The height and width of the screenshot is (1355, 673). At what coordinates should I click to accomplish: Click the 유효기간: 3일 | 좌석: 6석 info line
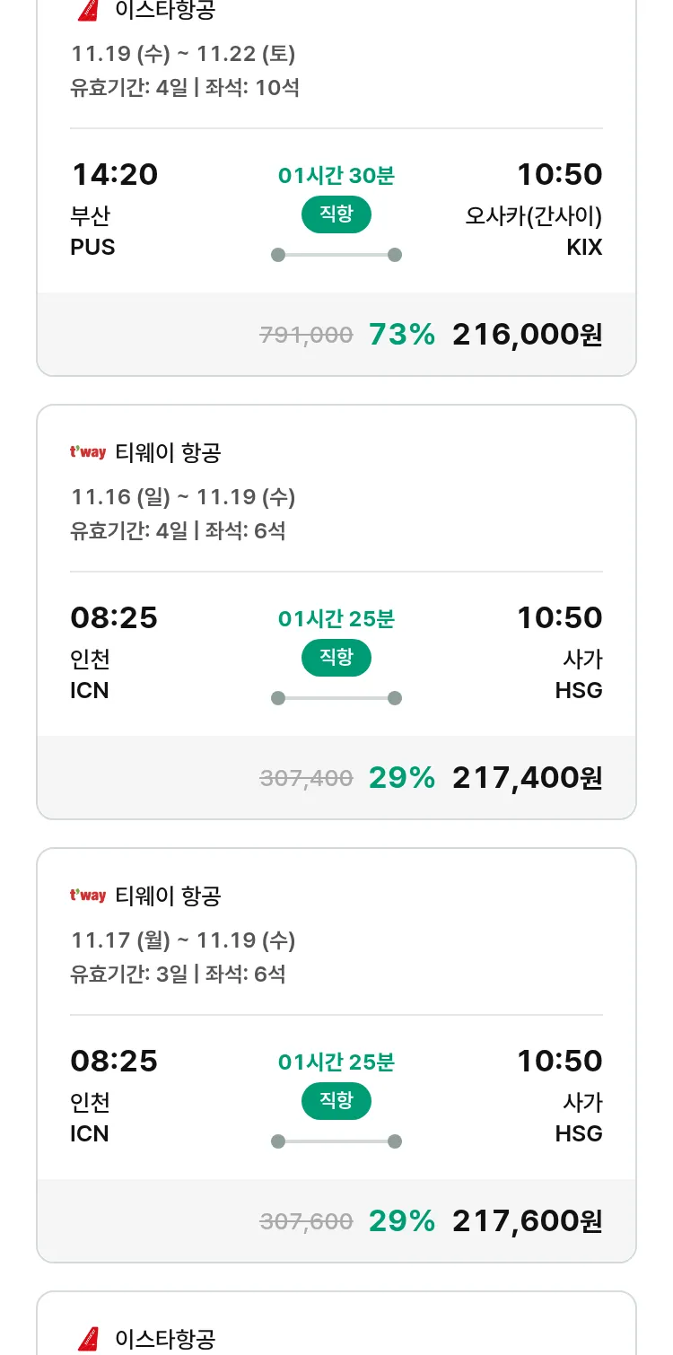(x=178, y=974)
